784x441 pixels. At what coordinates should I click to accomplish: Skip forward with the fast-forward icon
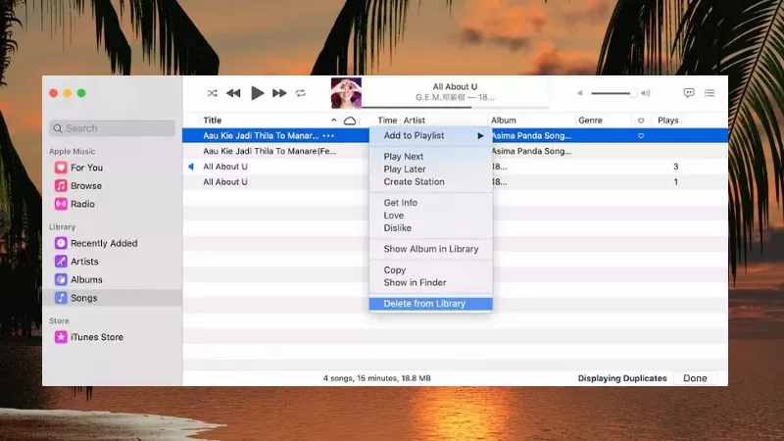point(279,93)
